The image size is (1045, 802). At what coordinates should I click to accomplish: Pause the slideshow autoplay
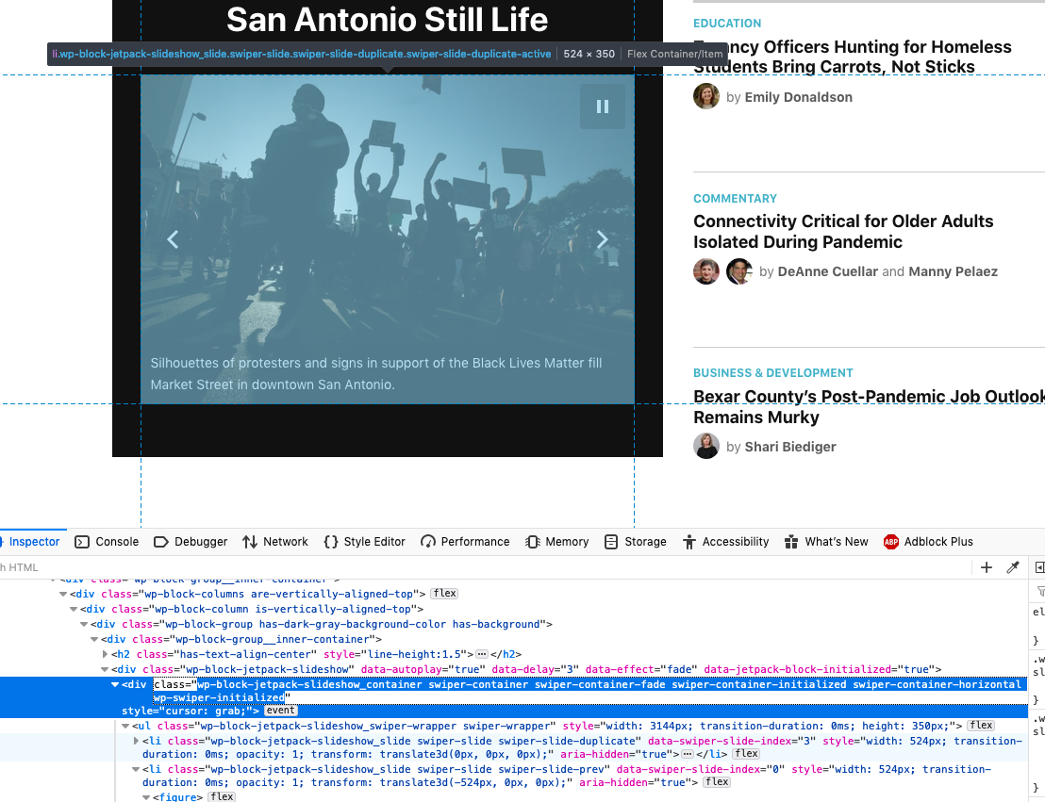tap(603, 106)
